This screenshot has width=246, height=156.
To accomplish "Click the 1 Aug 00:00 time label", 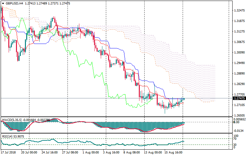I will click(90, 152).
